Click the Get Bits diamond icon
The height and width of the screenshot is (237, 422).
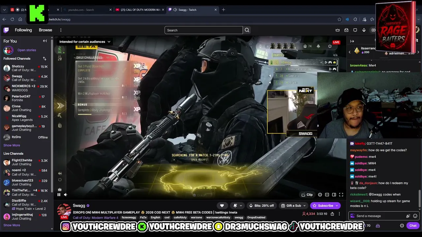[364, 30]
